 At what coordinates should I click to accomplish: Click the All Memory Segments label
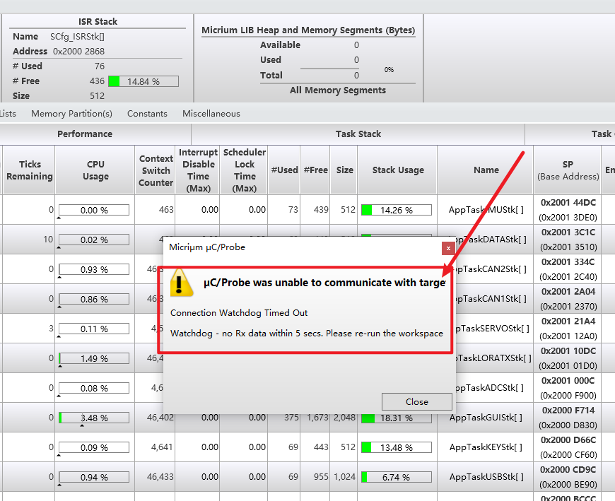[x=338, y=90]
